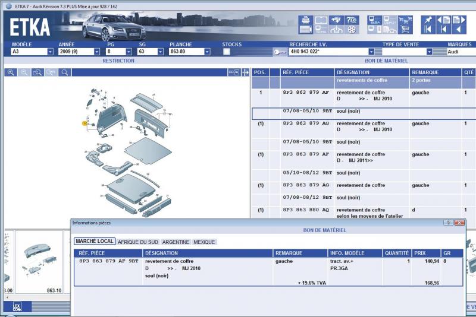The image size is (476, 317).
Task: Click the NORA monitor icon
Action: point(321,29)
